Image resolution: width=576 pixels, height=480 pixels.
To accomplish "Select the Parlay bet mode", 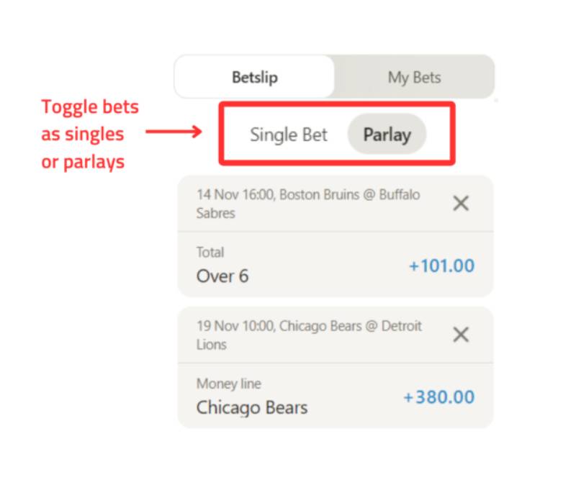I will [387, 135].
